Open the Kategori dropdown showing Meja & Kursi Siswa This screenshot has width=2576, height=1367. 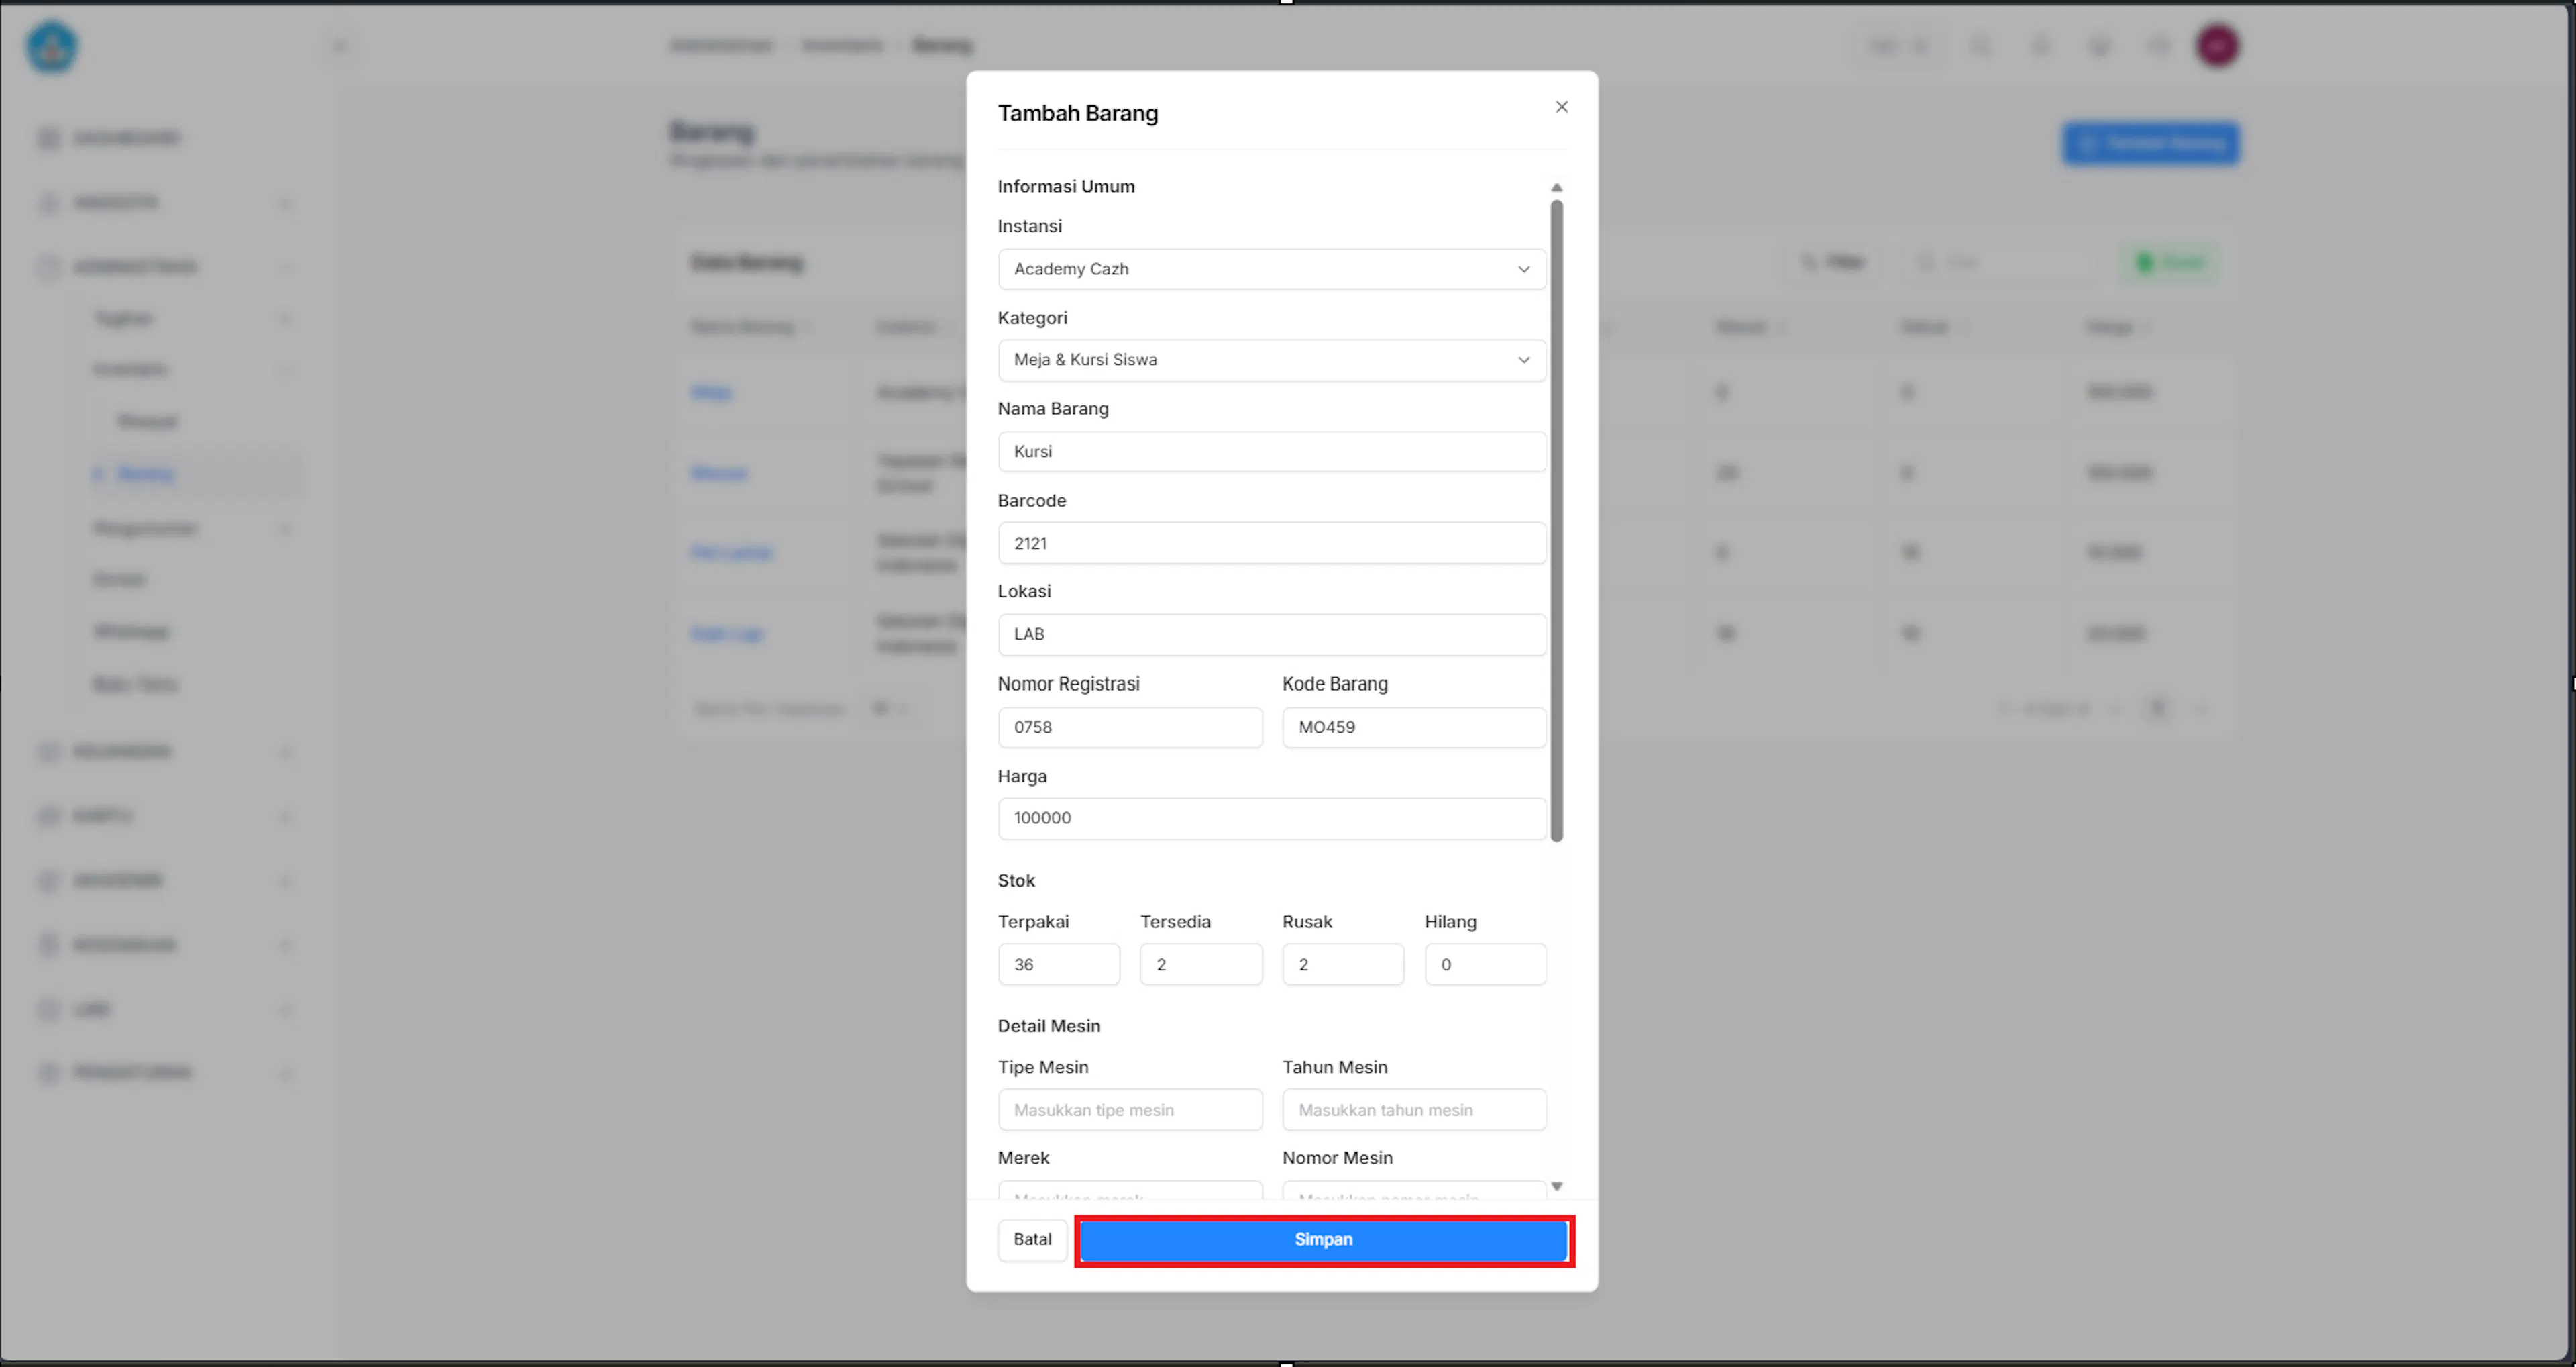(x=1271, y=360)
